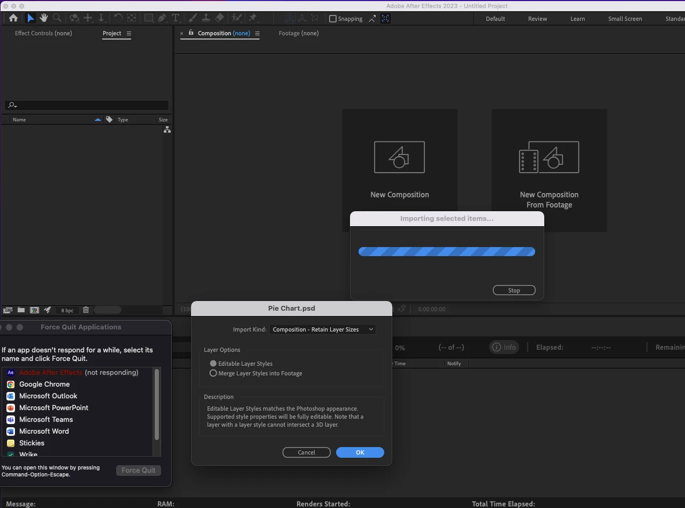Switch to the Learn workspace
The height and width of the screenshot is (508, 685).
[x=577, y=19]
